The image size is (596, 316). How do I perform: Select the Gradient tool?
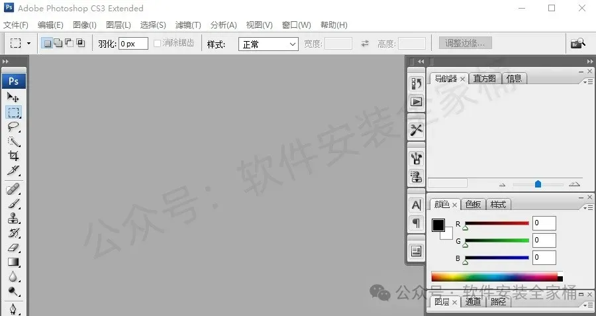[13, 262]
